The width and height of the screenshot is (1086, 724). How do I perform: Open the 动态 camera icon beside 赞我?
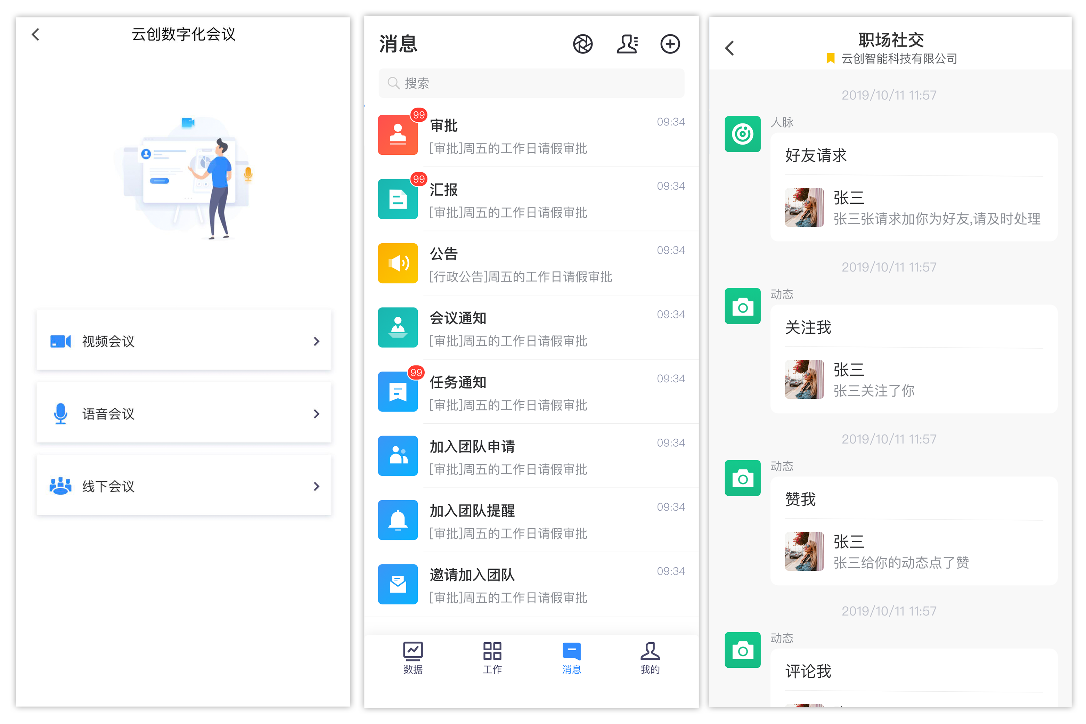pyautogui.click(x=742, y=478)
